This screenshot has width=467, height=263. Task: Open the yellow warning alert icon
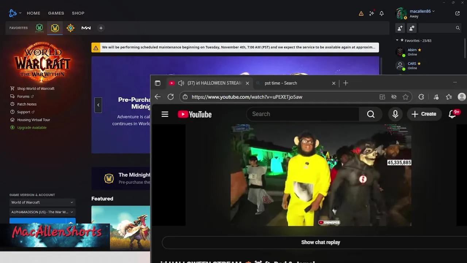pos(361,14)
